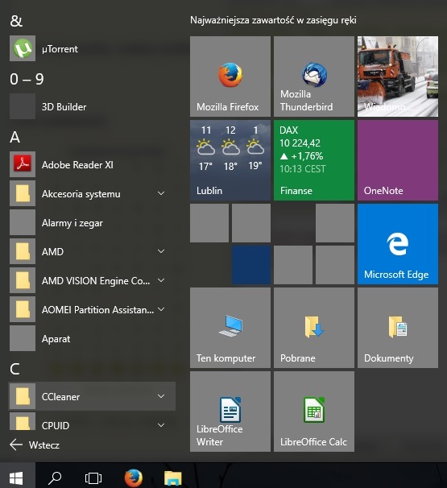Open the Wiadomości news tile with snowplow
Viewport: 447px width, 488px height.
click(398, 77)
